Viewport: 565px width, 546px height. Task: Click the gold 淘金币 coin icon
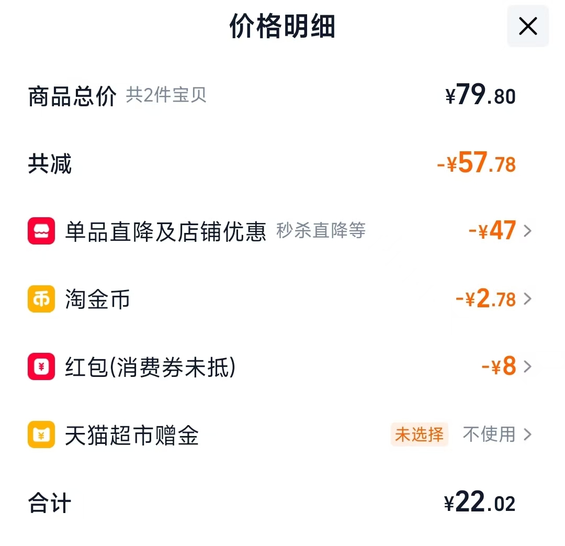pos(41,299)
